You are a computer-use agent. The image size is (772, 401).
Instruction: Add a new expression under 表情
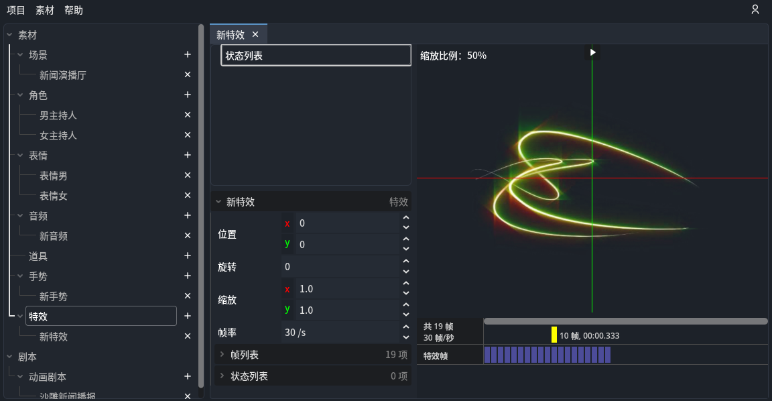[x=188, y=155]
